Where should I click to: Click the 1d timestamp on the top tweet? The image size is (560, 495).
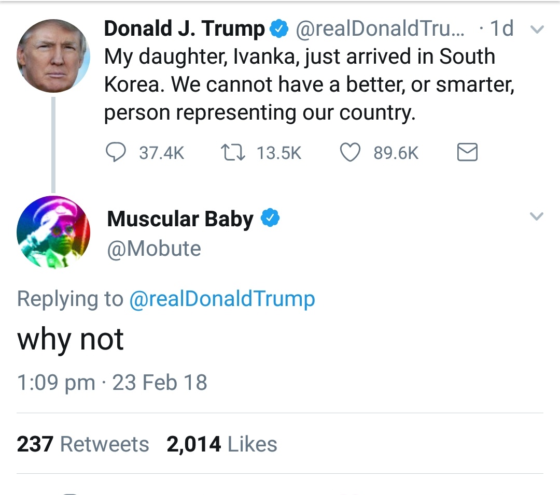[x=501, y=29]
